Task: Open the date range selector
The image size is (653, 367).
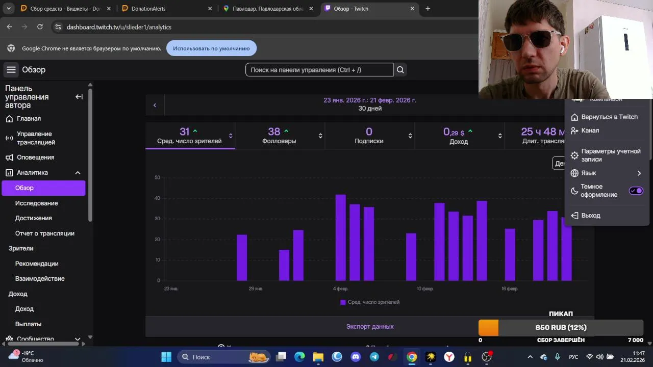Action: pos(370,104)
